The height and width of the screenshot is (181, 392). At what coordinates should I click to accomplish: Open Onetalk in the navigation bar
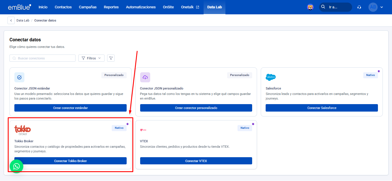point(188,7)
